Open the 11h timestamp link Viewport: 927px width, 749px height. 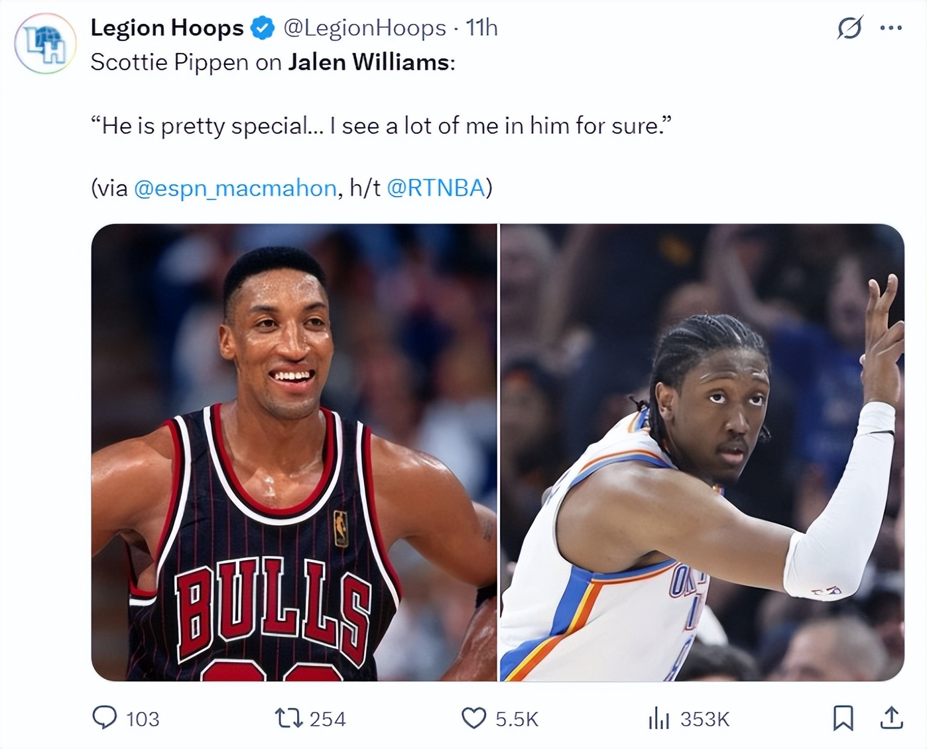[x=481, y=28]
